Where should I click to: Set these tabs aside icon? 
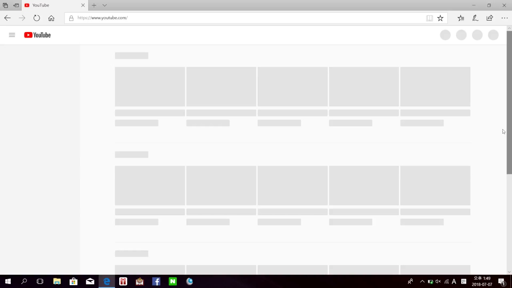point(16,5)
